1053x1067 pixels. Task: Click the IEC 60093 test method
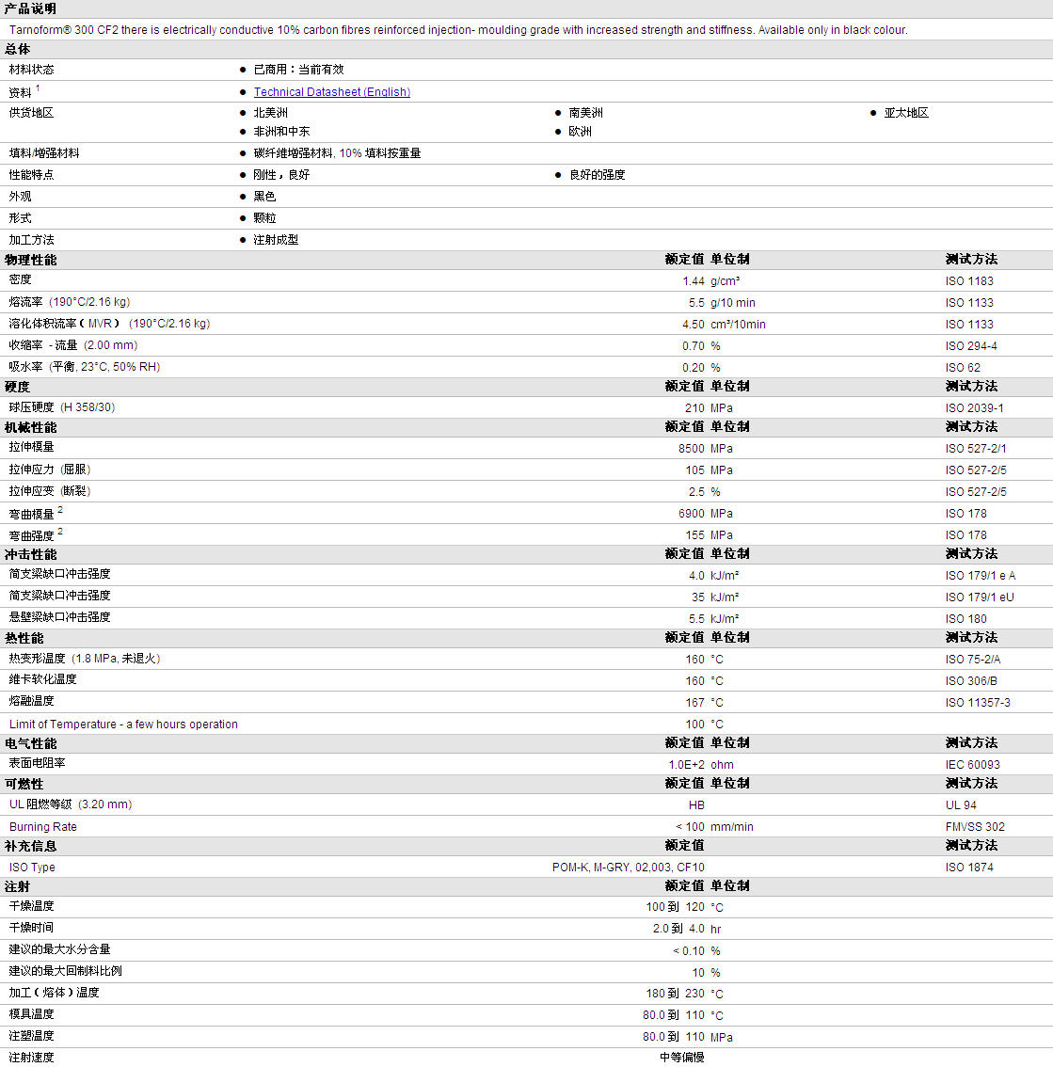point(973,765)
